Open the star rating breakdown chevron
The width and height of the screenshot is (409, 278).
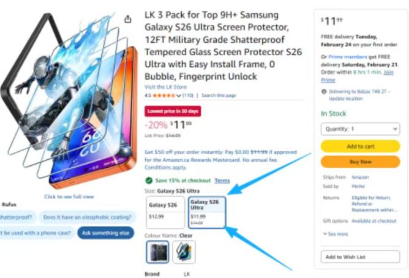[179, 96]
